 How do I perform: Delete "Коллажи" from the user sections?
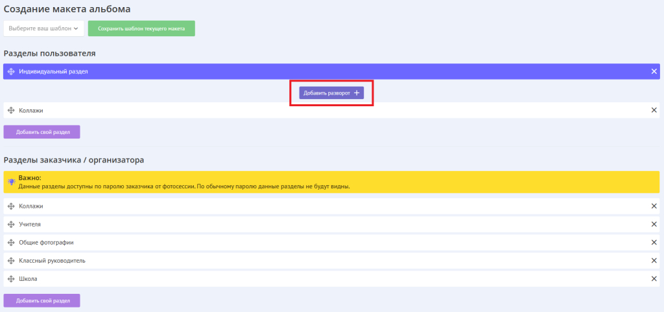click(x=654, y=110)
